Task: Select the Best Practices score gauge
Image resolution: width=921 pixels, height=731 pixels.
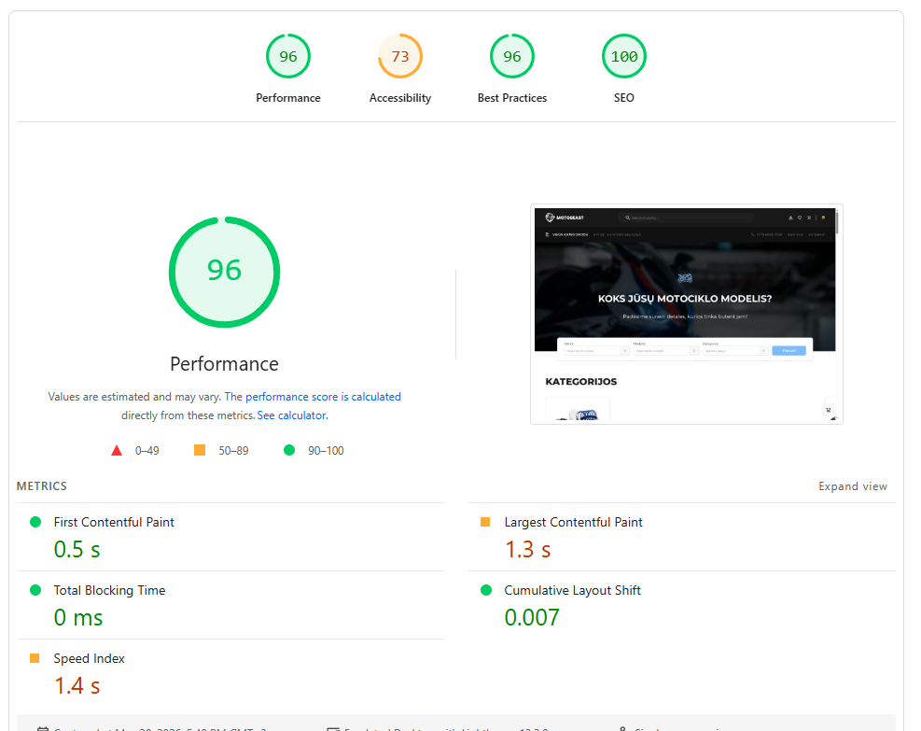Action: 512,56
